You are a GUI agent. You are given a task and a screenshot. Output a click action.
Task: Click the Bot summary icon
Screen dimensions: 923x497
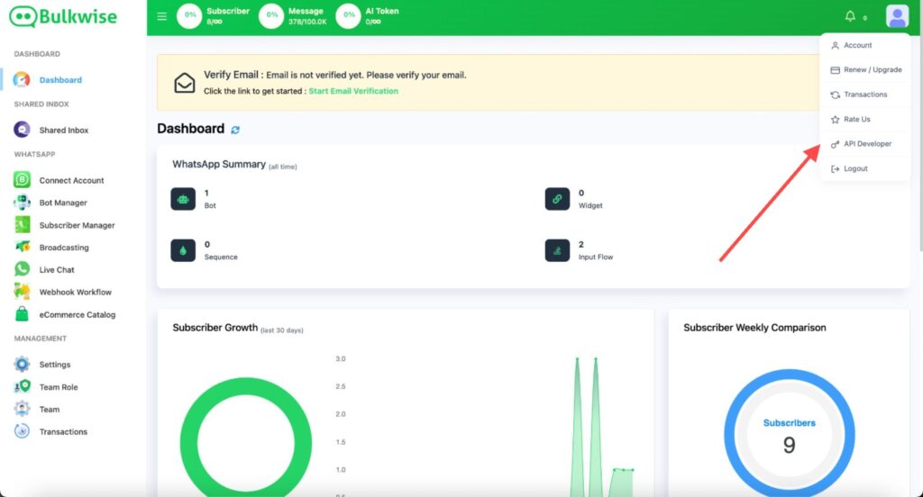[183, 199]
